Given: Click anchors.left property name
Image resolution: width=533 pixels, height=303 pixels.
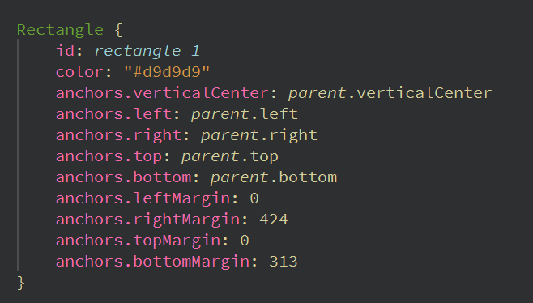Looking at the screenshot, I should point(113,114).
